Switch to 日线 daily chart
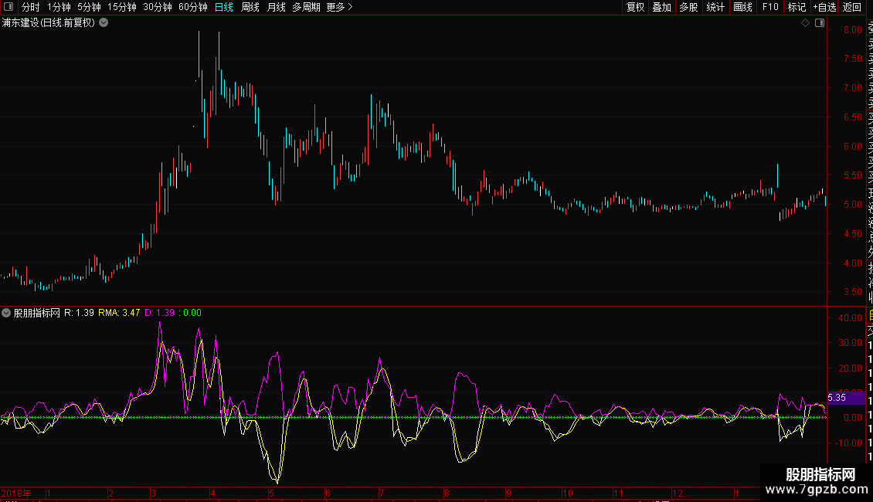Viewport: 873px width, 502px height. (x=224, y=7)
